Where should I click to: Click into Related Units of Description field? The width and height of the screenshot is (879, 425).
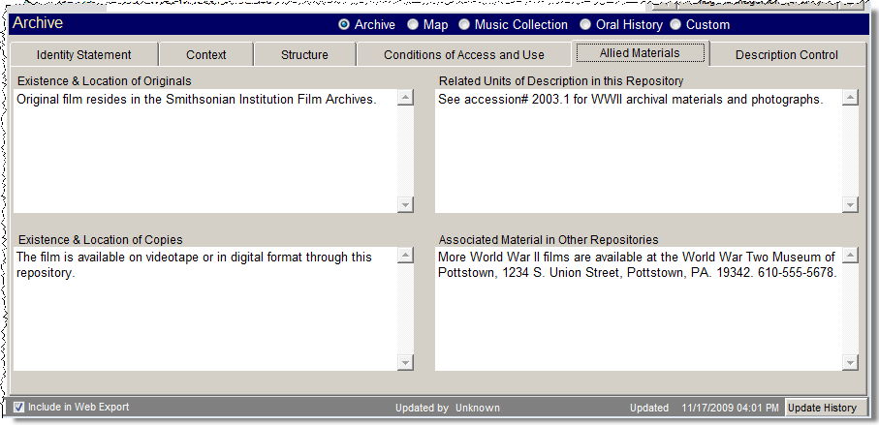click(639, 151)
